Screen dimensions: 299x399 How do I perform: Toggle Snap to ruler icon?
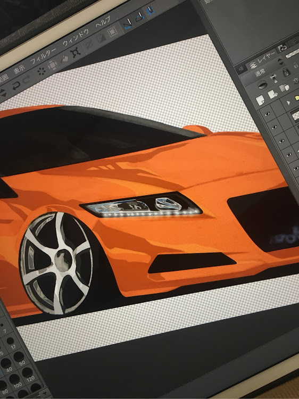[x=127, y=24]
